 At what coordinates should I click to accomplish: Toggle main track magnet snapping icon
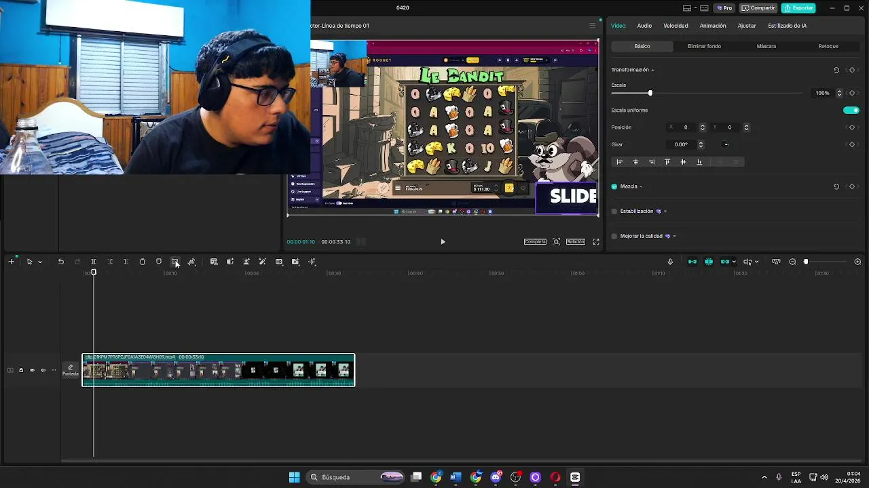tap(692, 262)
